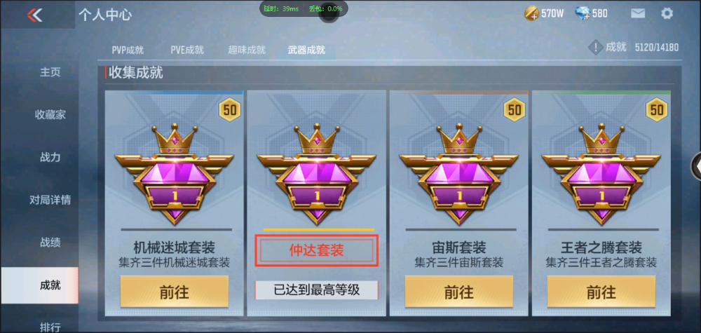Select 对局详情 in the sidebar
Screen dimensions: 701x333
(x=50, y=200)
